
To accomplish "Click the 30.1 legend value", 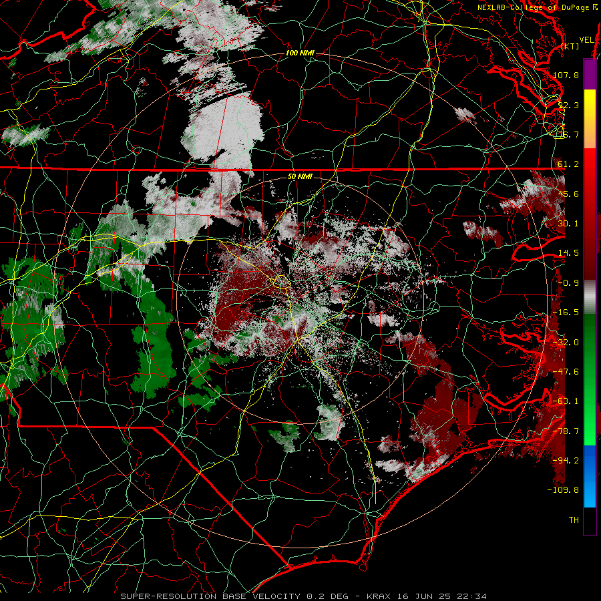I will [x=568, y=224].
